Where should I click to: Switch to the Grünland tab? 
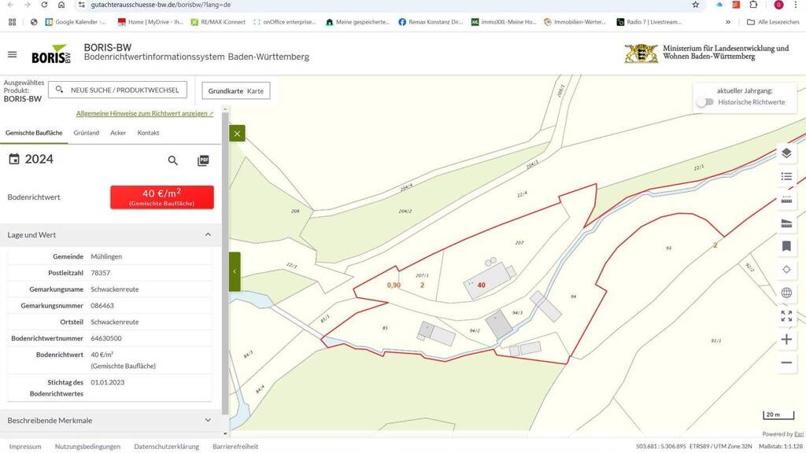click(87, 133)
